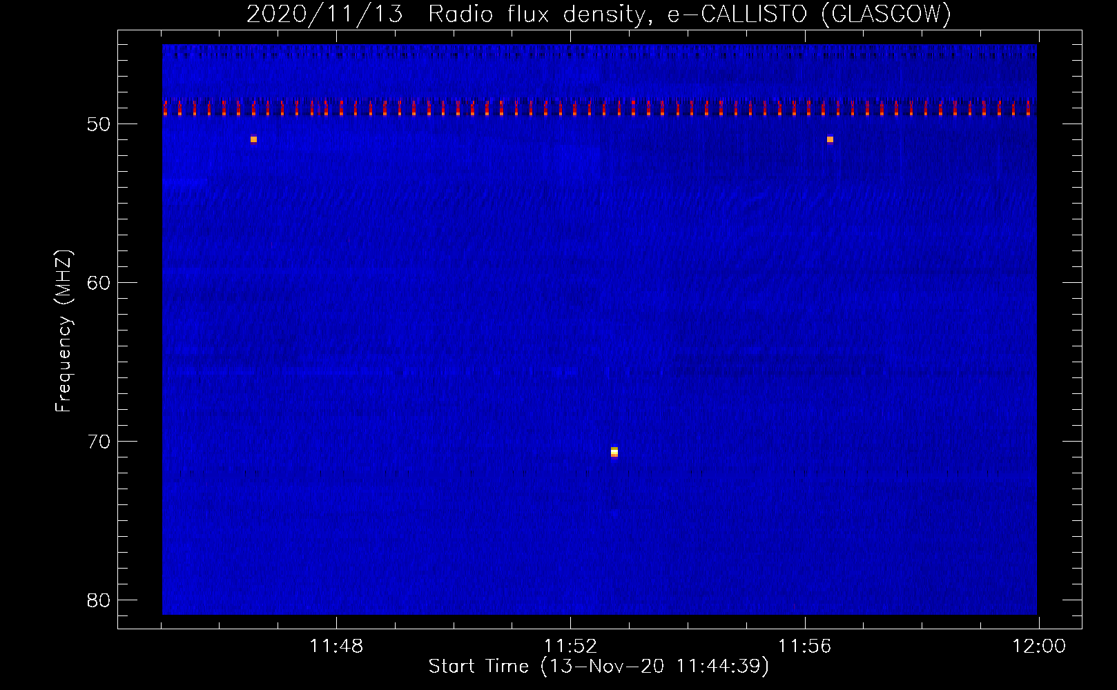Click the 11:56 time axis label
The width and height of the screenshot is (1117, 690).
click(x=805, y=647)
